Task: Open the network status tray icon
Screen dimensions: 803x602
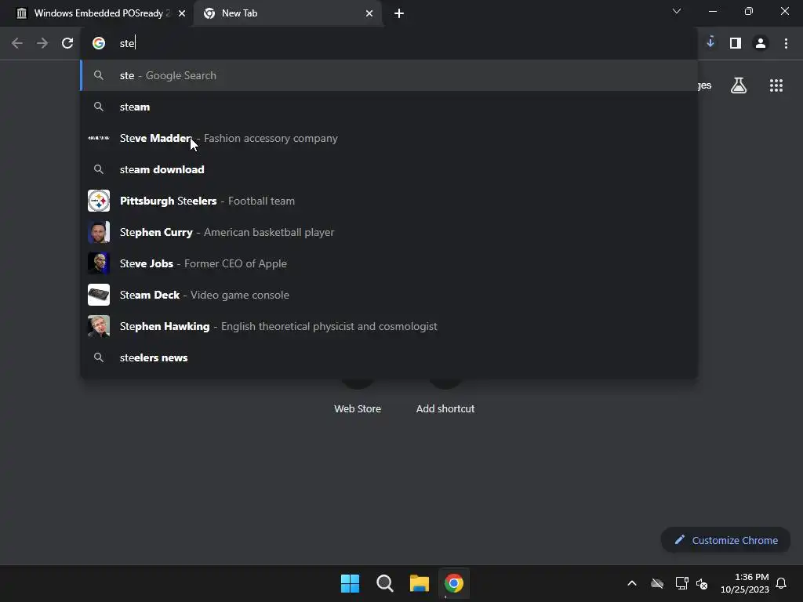Action: pos(681,583)
